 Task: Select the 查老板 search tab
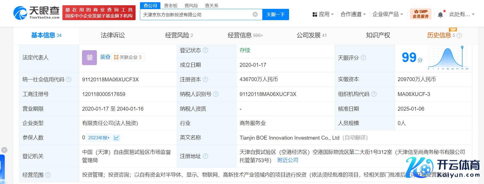pos(171,6)
